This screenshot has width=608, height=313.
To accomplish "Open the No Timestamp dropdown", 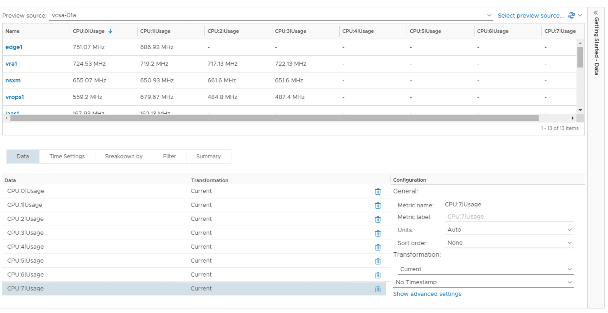I will (484, 282).
